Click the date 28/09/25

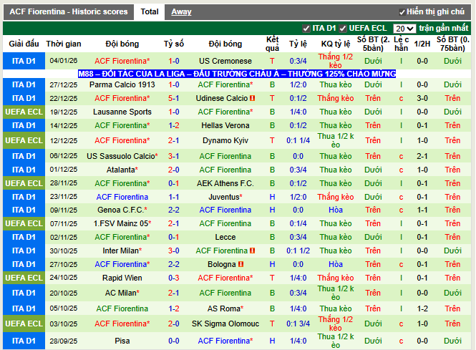64,341
